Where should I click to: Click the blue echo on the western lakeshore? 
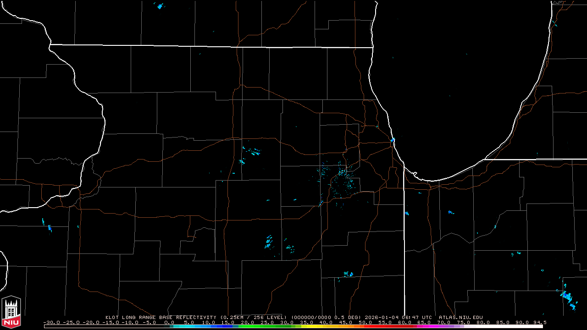(x=393, y=140)
